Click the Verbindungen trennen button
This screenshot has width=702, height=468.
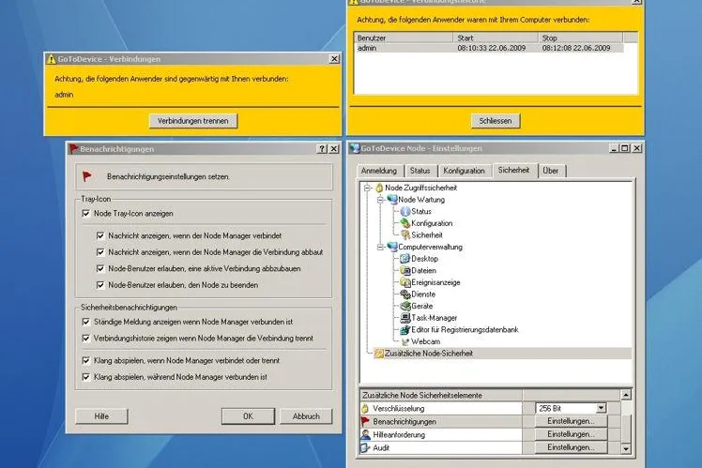(193, 121)
